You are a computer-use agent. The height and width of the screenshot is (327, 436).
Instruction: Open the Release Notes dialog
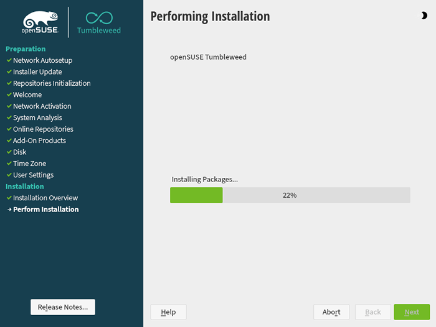pyautogui.click(x=63, y=307)
